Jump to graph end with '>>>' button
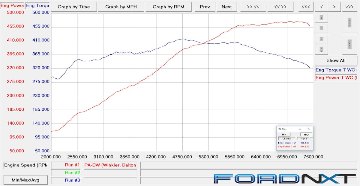The image size is (360, 186). 349,7
